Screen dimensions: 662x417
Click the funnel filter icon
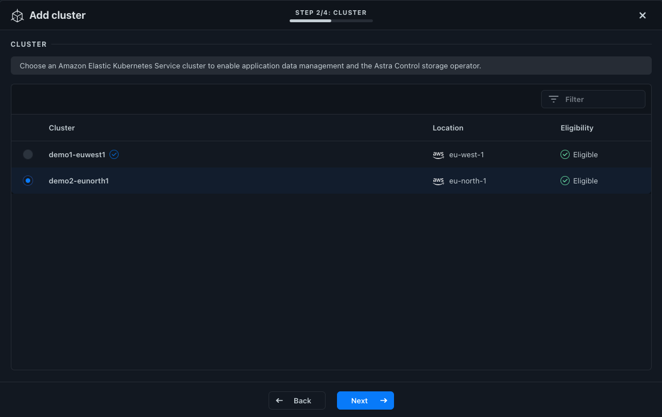click(x=553, y=99)
